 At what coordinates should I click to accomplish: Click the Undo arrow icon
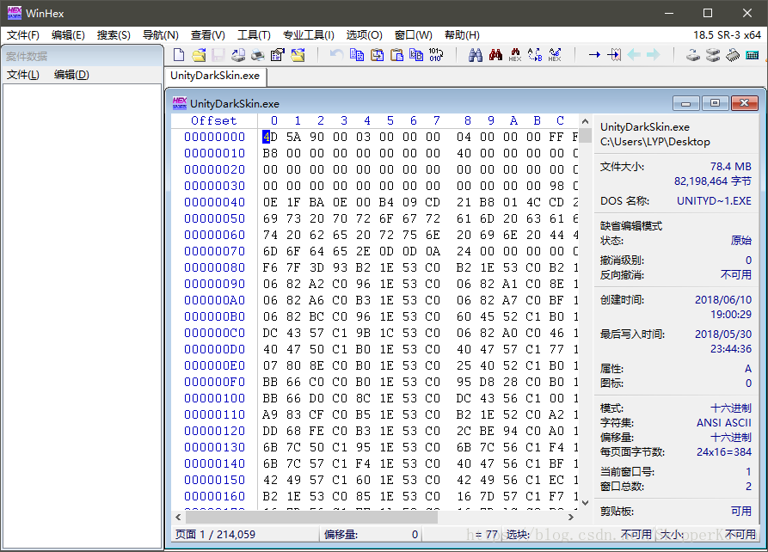pyautogui.click(x=336, y=54)
